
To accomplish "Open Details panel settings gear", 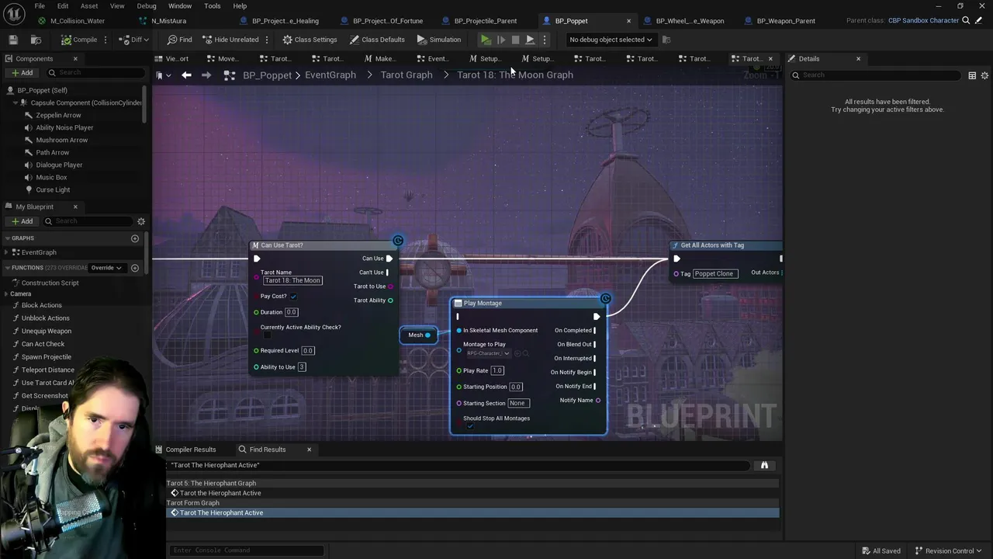I will coord(984,75).
